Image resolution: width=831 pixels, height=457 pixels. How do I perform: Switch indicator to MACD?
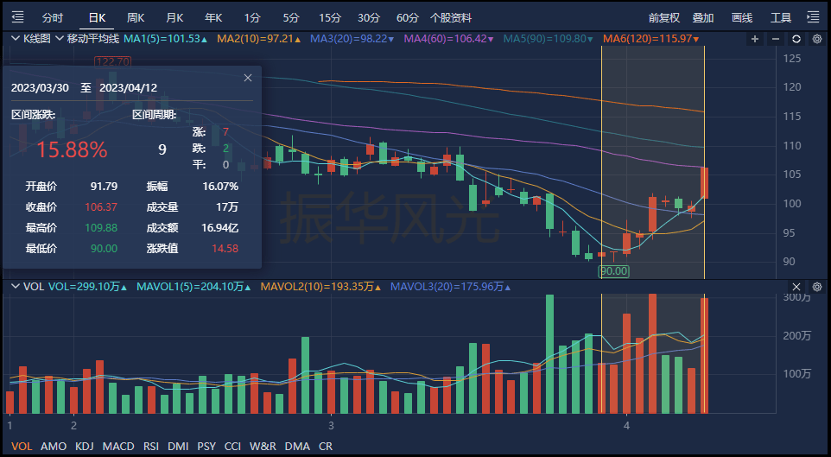pos(118,447)
